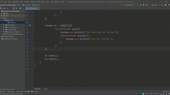Open the PenWriter run configuration dropdown
Screen dimensions: 170x95
tap(130, 5)
